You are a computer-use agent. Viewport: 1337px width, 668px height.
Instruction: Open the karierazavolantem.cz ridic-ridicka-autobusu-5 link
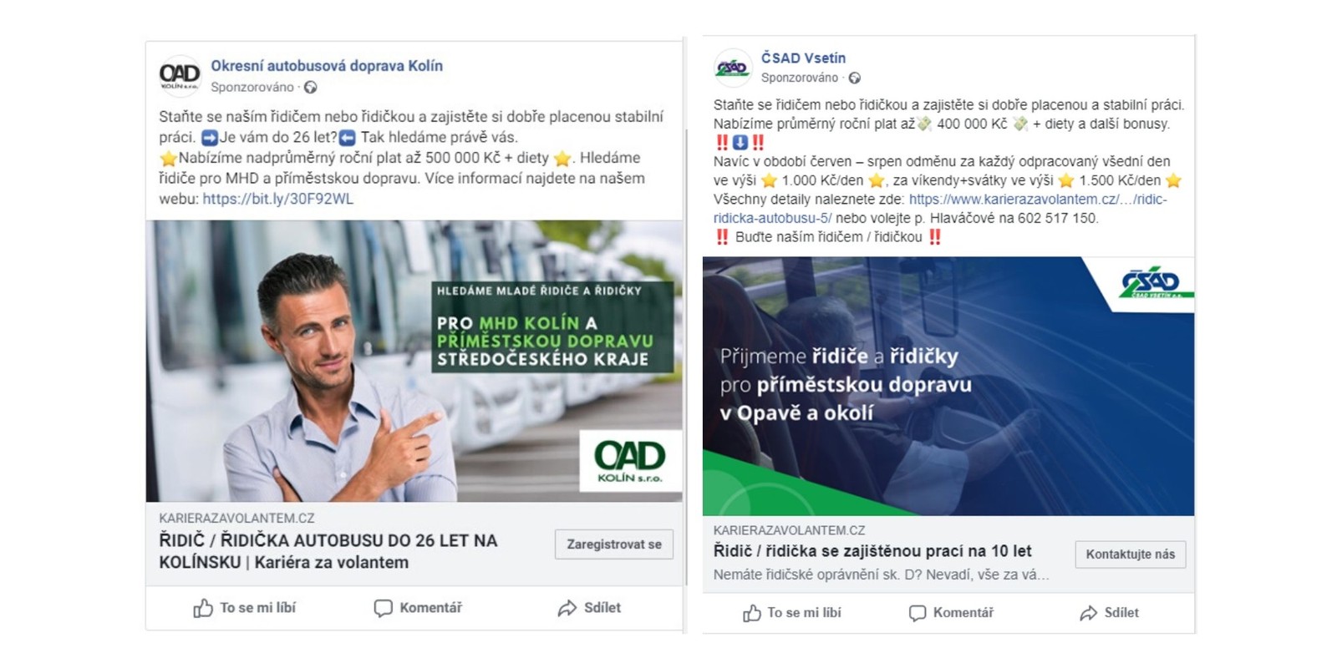pos(940,209)
